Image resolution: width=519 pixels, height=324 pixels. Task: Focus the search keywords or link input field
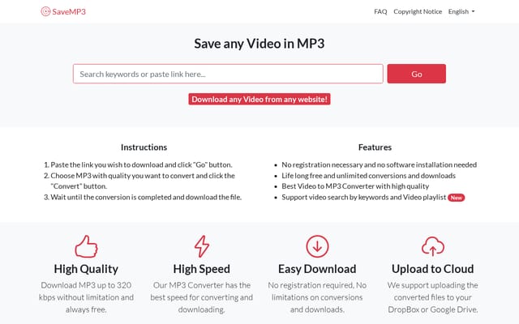pos(228,74)
